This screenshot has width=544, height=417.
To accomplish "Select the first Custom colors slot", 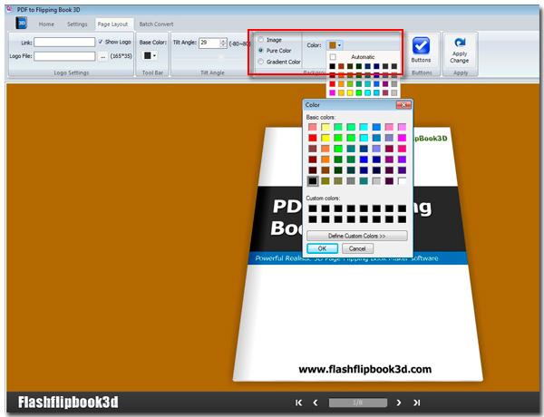I will click(x=313, y=208).
